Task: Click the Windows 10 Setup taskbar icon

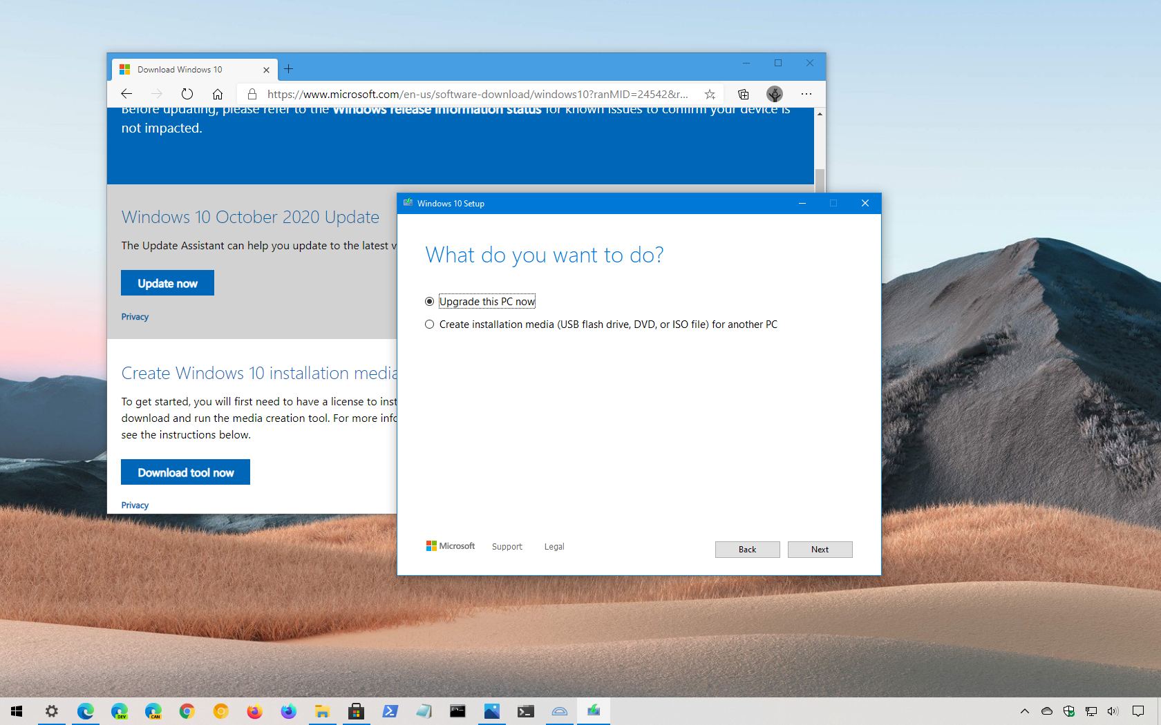Action: coord(594,711)
